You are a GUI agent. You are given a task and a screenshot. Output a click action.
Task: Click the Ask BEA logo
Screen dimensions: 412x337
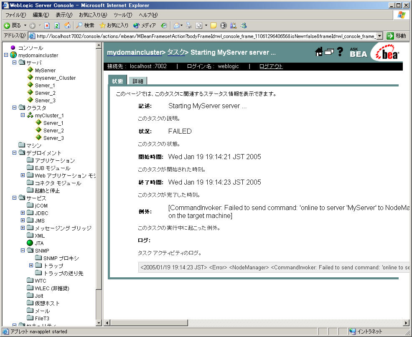(358, 52)
